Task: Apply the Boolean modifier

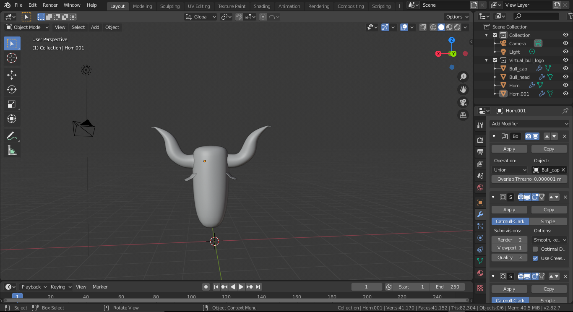Action: point(509,149)
